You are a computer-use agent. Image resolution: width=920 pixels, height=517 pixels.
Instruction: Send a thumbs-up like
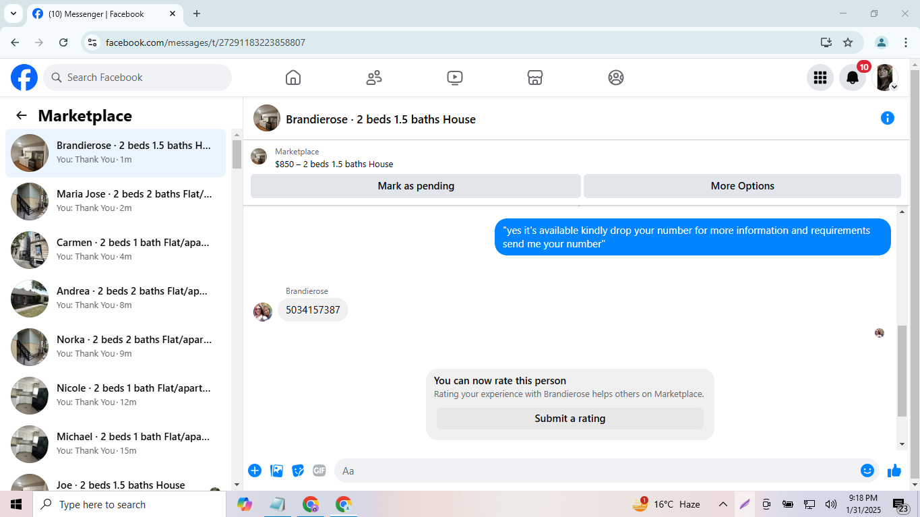[894, 470]
